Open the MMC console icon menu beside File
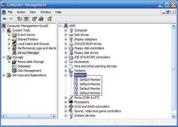The height and width of the screenshot is (127, 178). coord(4,12)
